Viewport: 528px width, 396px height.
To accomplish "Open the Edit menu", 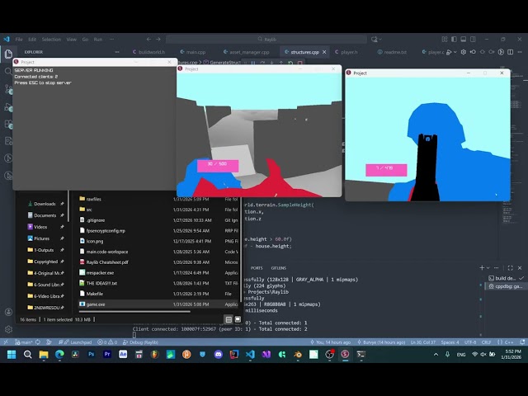I will coord(32,40).
